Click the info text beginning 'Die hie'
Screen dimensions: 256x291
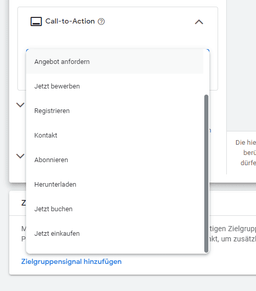pos(246,152)
